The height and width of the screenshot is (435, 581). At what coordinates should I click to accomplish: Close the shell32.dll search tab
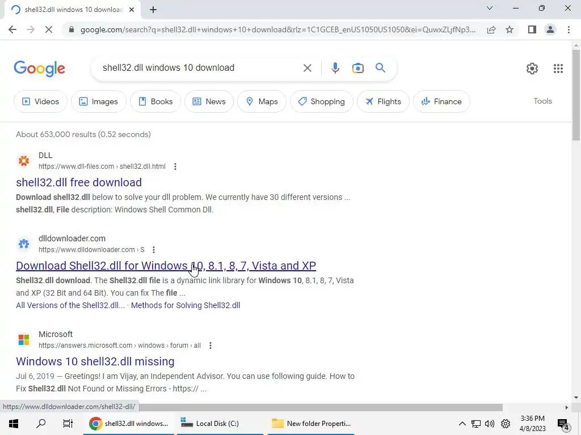click(132, 10)
